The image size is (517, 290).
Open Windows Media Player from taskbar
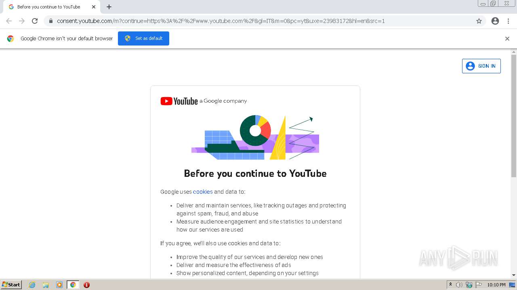[x=59, y=285]
